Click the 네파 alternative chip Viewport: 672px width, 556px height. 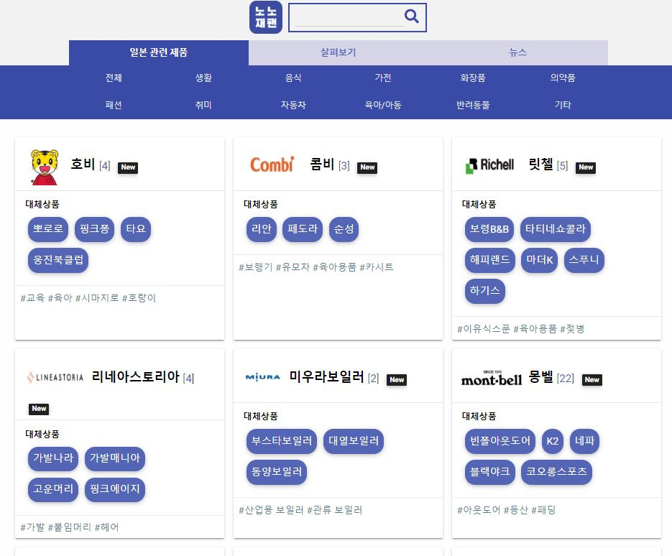pos(584,441)
